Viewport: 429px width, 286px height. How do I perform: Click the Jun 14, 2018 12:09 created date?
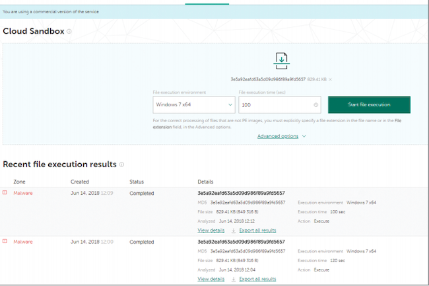[92, 193]
